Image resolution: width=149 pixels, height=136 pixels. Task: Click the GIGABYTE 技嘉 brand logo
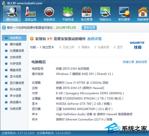(137, 45)
